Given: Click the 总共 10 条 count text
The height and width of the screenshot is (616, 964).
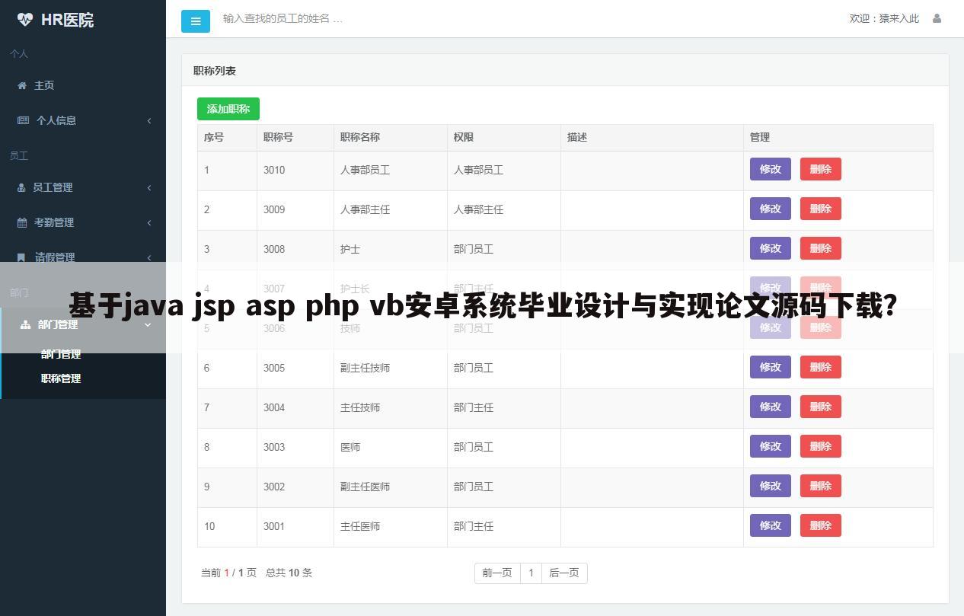Looking at the screenshot, I should coord(289,573).
